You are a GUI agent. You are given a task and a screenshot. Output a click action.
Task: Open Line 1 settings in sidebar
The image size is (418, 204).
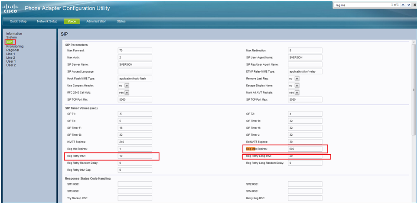[x=11, y=54]
